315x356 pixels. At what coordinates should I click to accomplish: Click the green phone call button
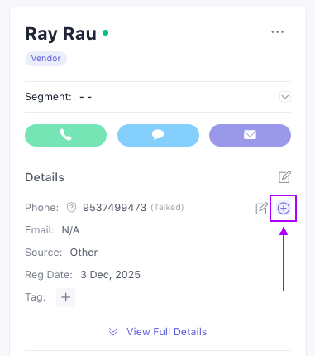point(66,135)
